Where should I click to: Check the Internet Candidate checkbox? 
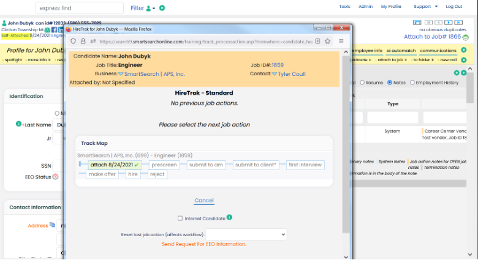tap(180, 218)
